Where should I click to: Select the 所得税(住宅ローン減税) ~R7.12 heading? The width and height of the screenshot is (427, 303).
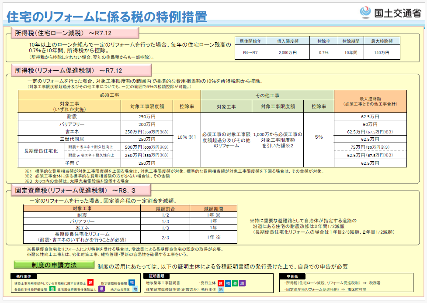[x=75, y=33]
